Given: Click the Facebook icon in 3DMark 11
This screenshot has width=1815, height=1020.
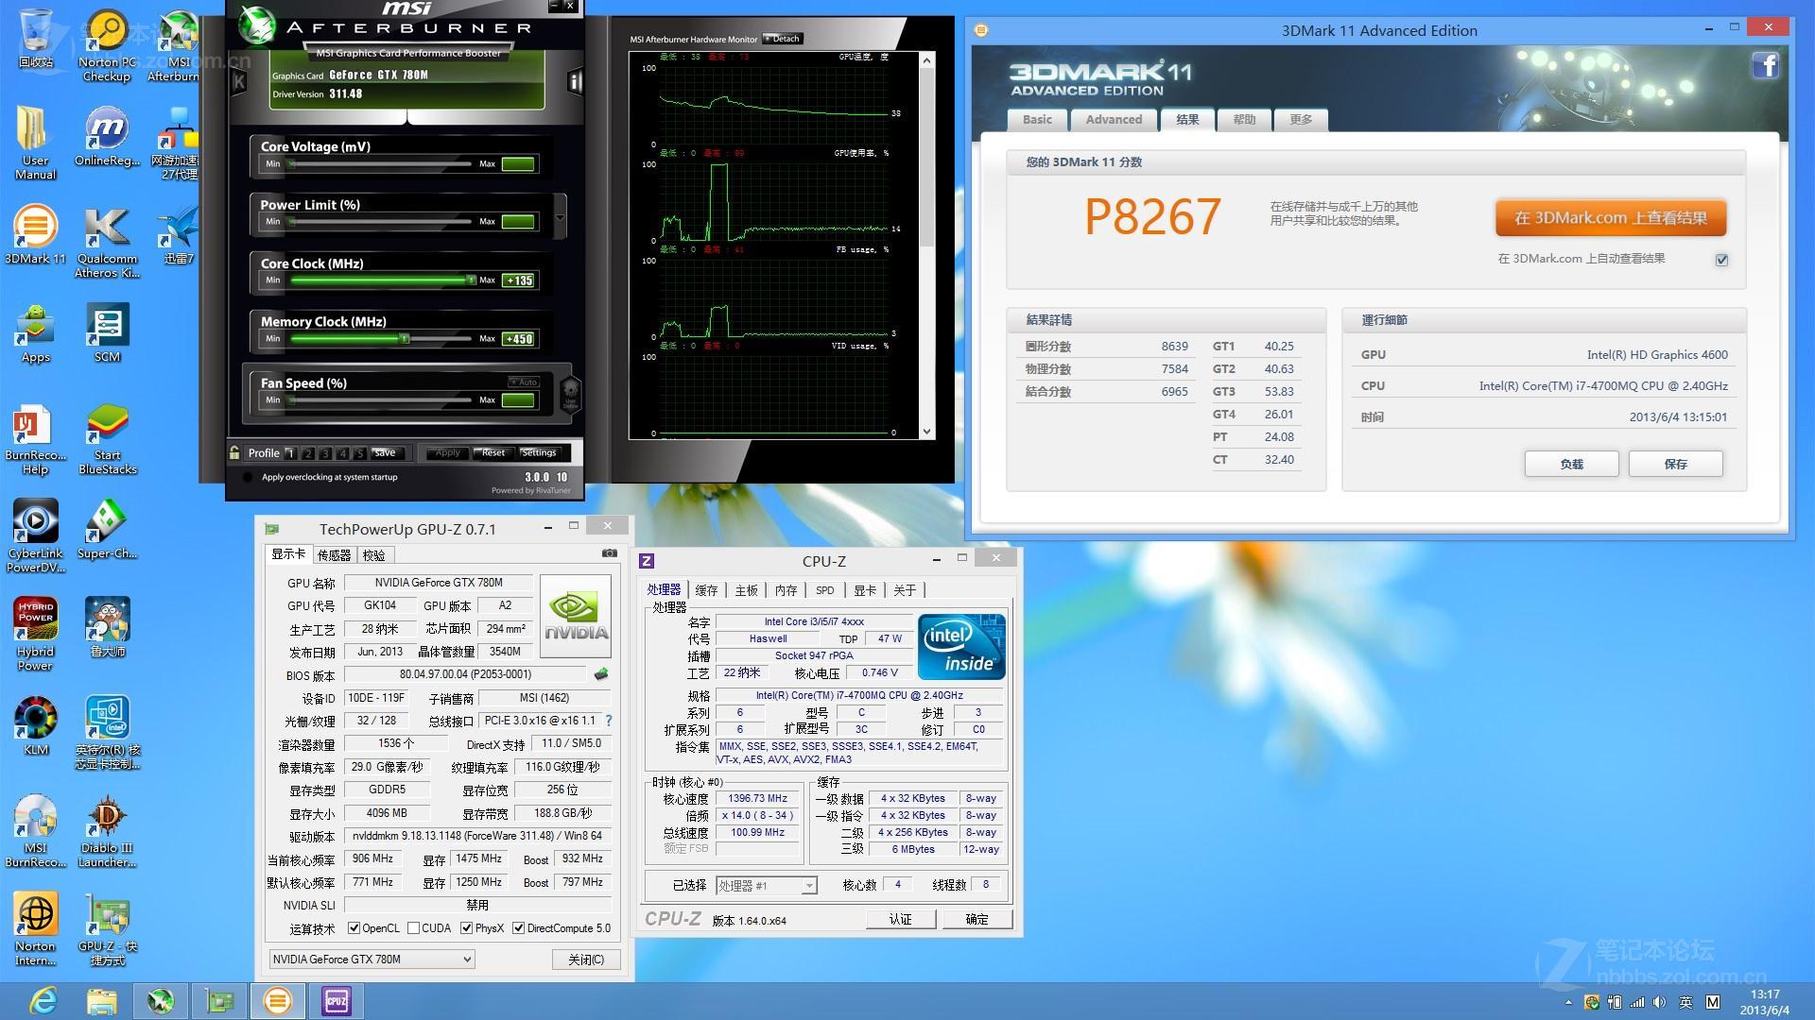Looking at the screenshot, I should click(x=1765, y=65).
